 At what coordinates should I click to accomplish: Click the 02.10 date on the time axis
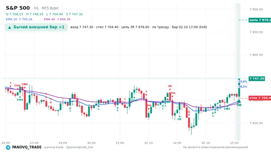tap(206, 143)
